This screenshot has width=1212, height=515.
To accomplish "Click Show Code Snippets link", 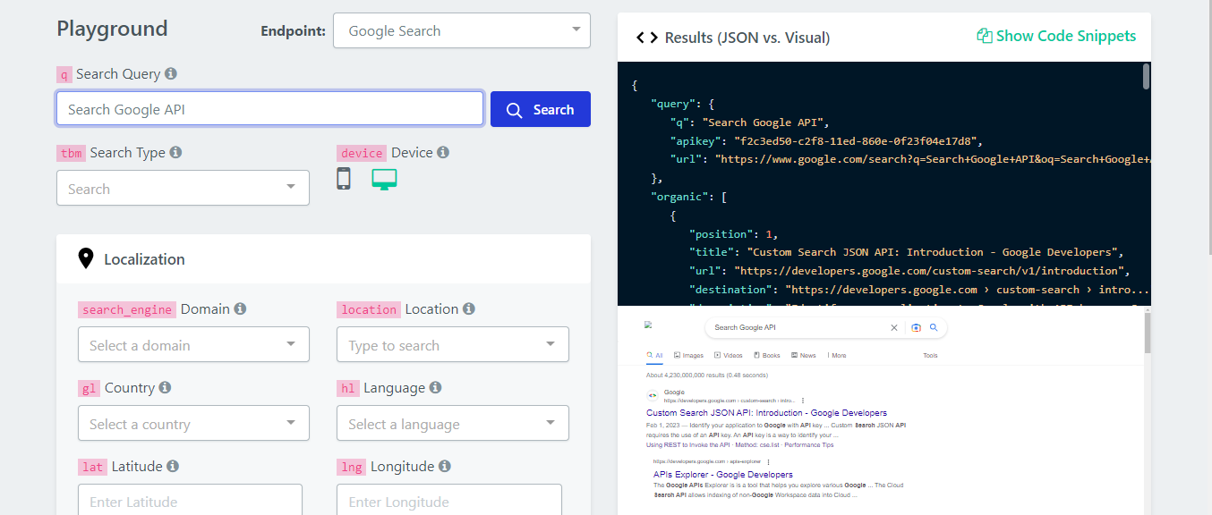I will 1056,36.
